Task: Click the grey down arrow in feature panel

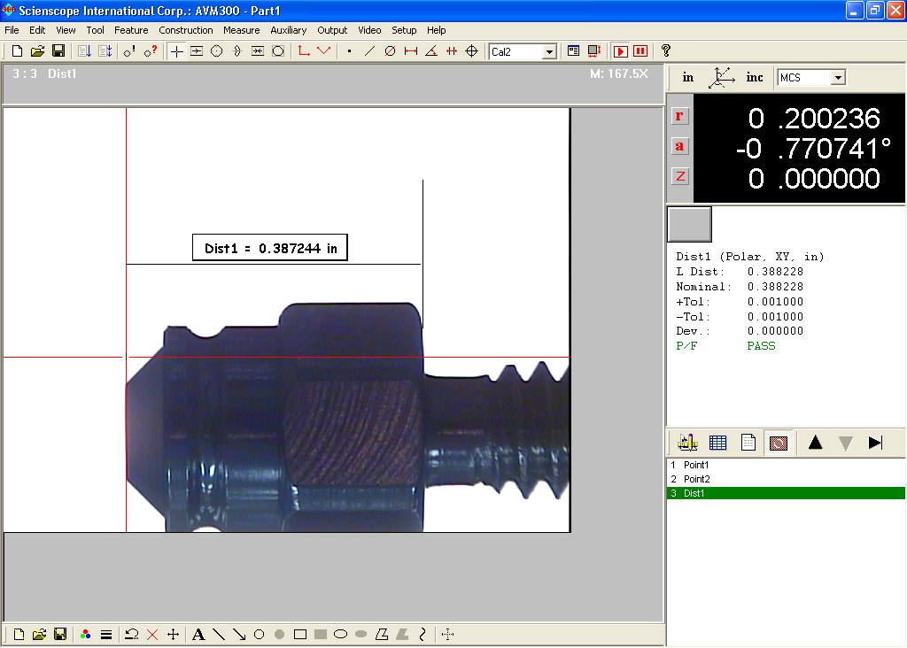Action: tap(845, 443)
